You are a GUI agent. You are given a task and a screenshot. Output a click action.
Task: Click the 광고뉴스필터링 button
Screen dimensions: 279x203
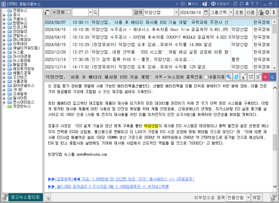point(25,197)
